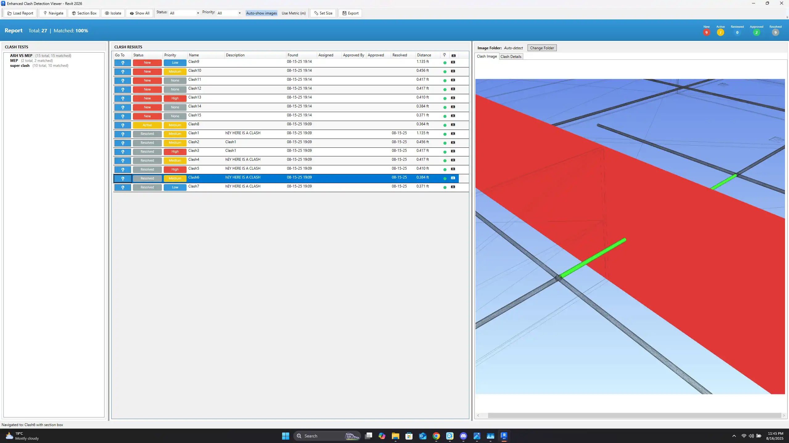The height and width of the screenshot is (443, 789).
Task: Open Google Chrome from the taskbar
Action: (436, 436)
